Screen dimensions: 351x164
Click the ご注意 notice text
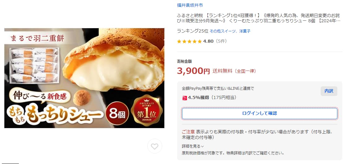tap(188, 132)
